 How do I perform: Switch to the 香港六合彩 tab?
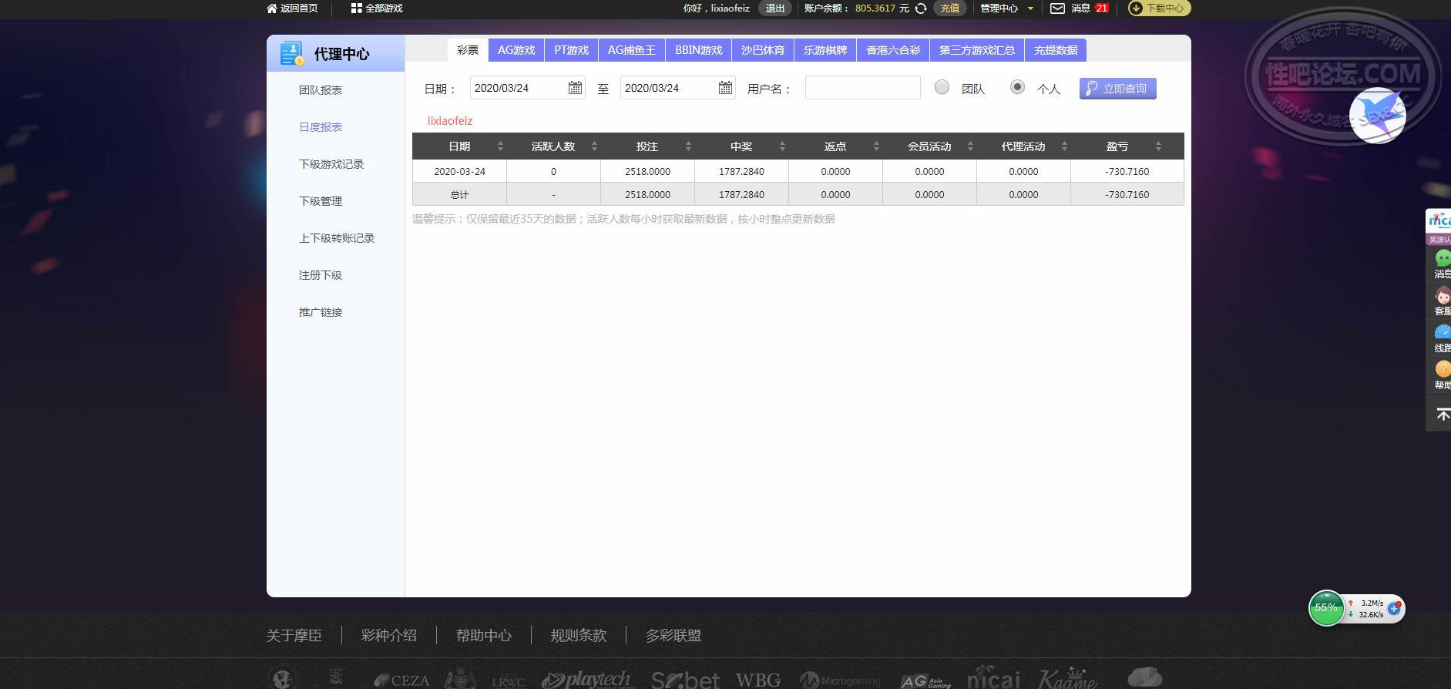coord(893,50)
